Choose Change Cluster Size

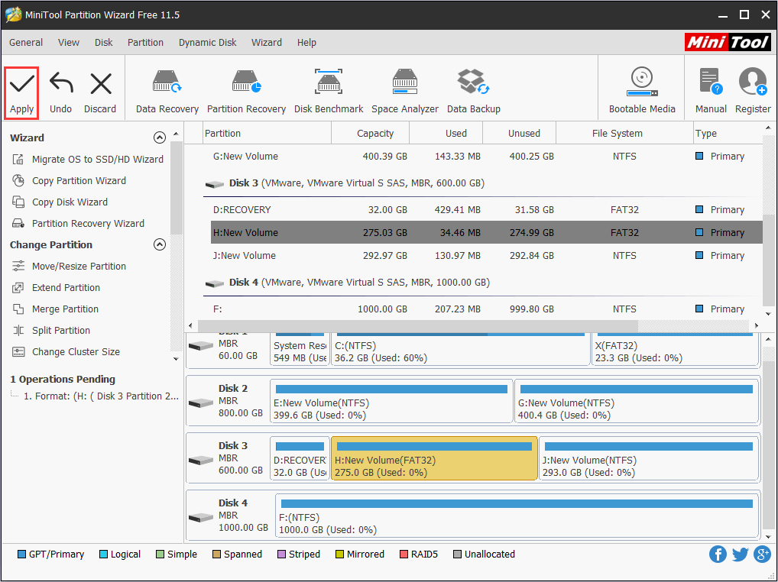(x=66, y=351)
